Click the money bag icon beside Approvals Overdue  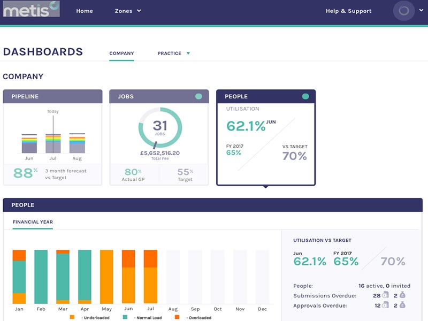(402, 305)
